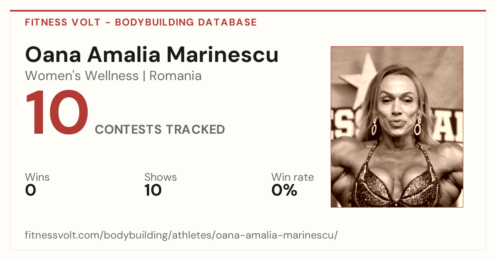
Task: Click the Win rate label
Action: click(293, 177)
